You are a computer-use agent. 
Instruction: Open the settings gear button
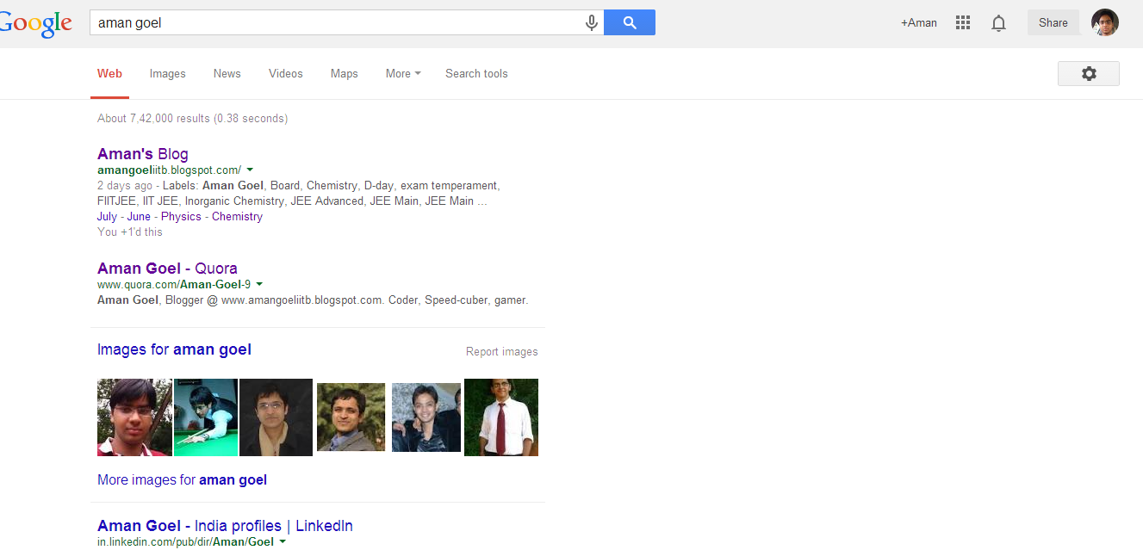point(1089,74)
